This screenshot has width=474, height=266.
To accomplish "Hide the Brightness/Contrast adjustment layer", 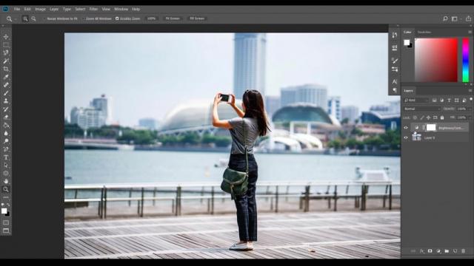I will pos(406,128).
